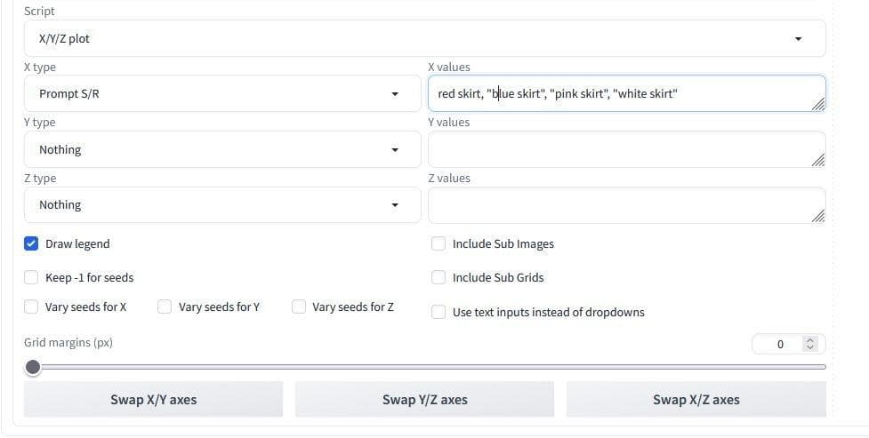Toggle Use text inputs instead of dropdowns
Image resolution: width=869 pixels, height=438 pixels.
[x=439, y=312]
